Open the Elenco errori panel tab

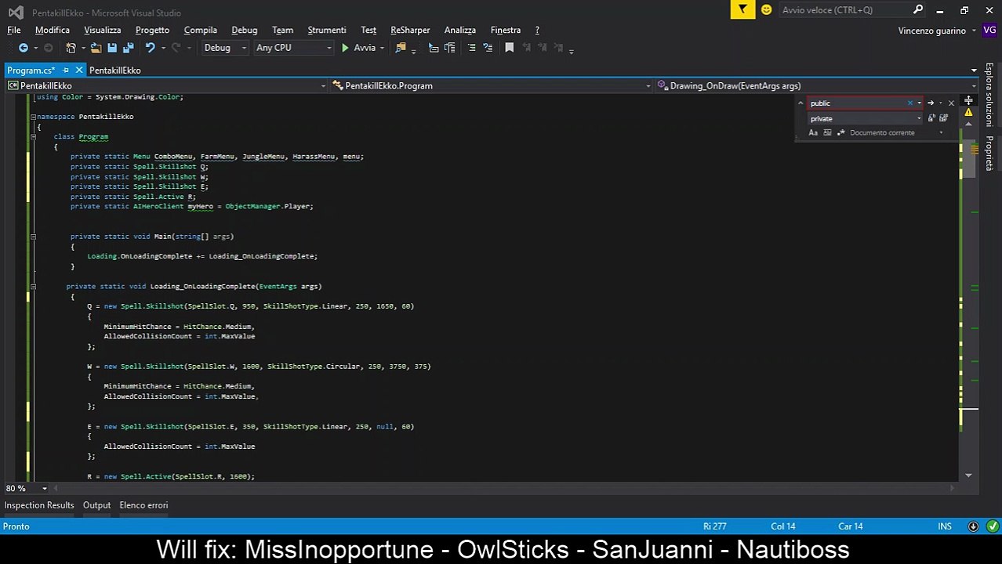point(143,505)
